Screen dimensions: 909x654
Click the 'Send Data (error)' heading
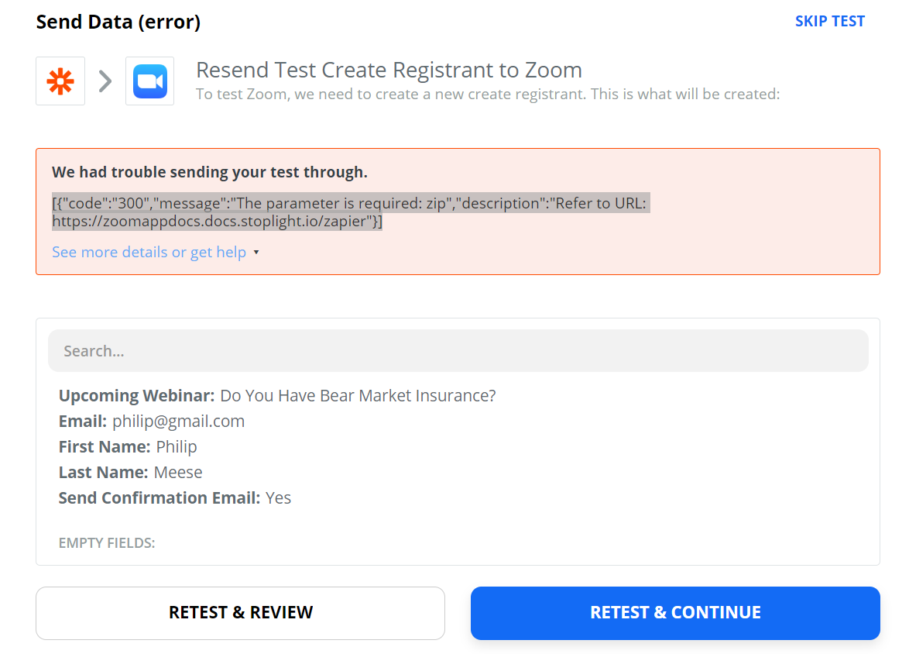(118, 22)
